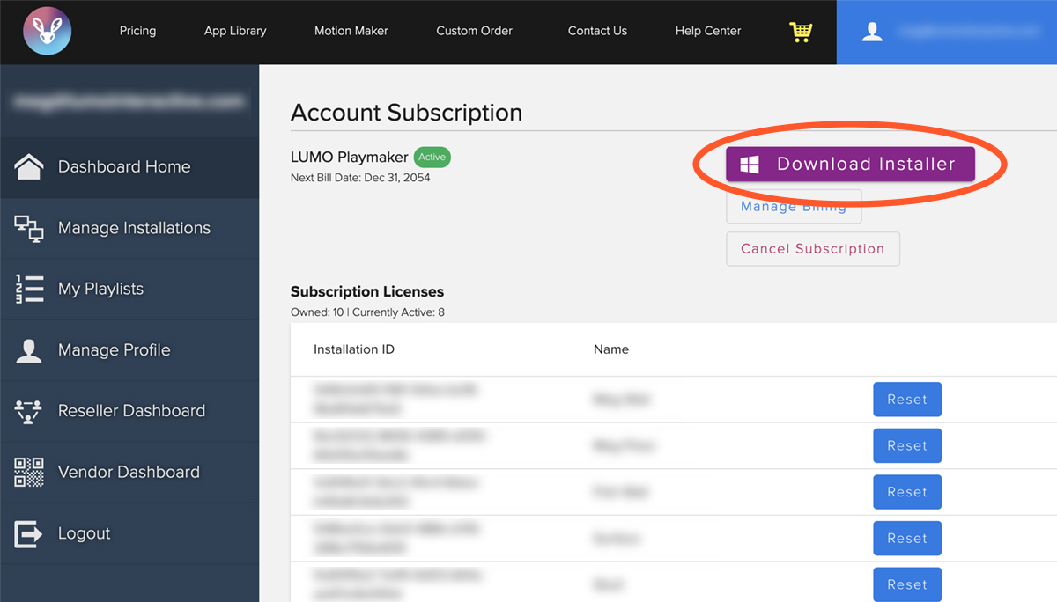Open My Playlists section
The height and width of the screenshot is (602, 1057).
click(129, 289)
